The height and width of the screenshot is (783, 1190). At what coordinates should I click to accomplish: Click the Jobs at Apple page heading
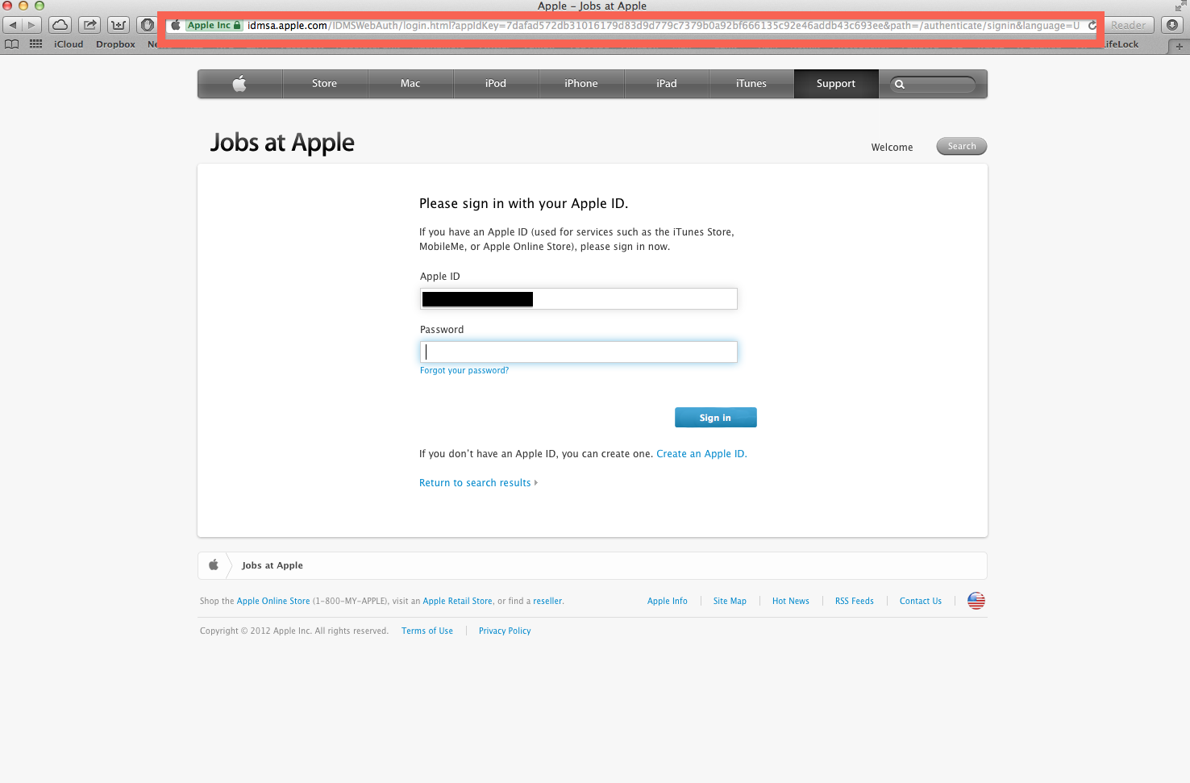282,143
